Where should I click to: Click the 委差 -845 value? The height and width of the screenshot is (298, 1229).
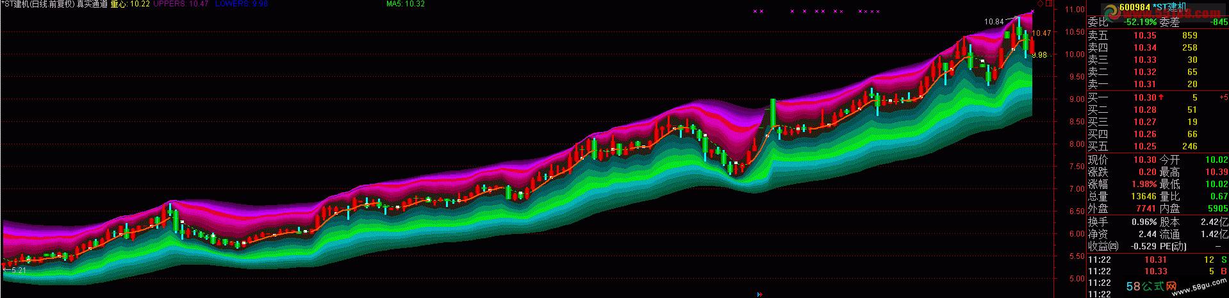[1219, 22]
